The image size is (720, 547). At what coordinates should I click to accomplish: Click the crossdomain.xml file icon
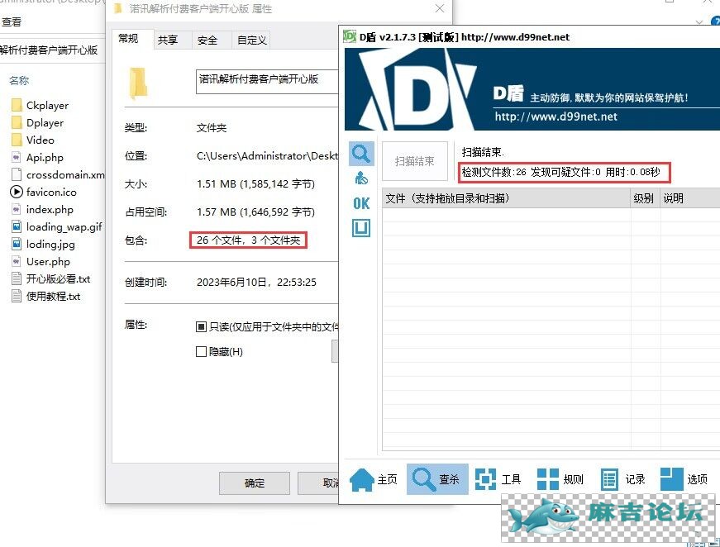point(17,175)
